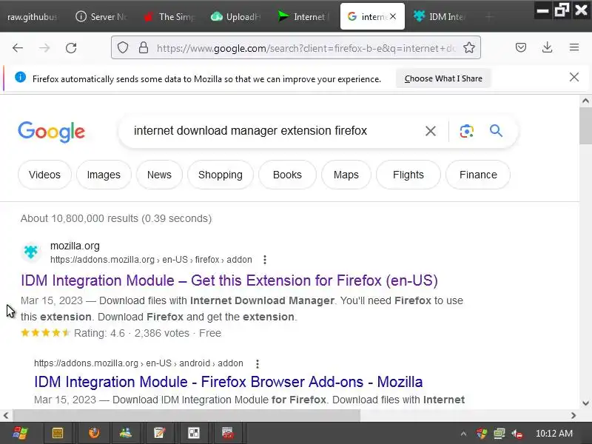Open the mozilla.org result favicon

click(x=31, y=252)
